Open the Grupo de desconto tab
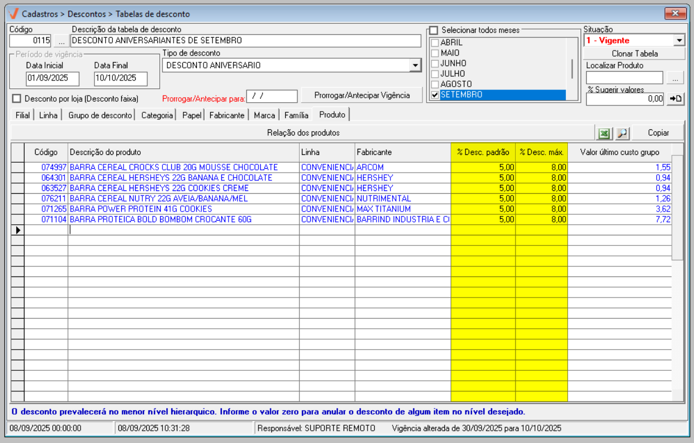694x443 pixels. point(100,115)
